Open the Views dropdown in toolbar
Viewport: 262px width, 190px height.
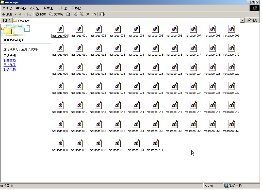103,14
